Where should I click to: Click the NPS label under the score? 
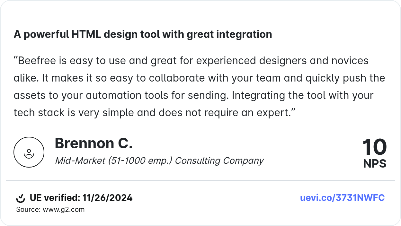pos(375,164)
